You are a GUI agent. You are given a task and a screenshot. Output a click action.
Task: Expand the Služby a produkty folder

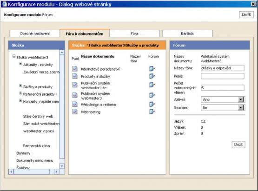[20, 86]
